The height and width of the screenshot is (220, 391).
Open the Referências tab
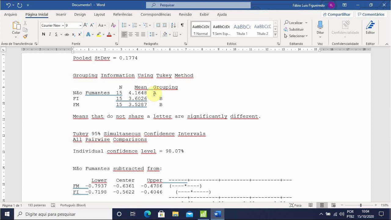[x=123, y=14]
